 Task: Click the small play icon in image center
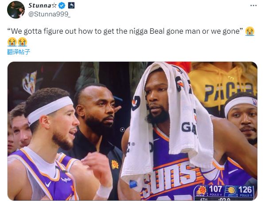pos(122,130)
